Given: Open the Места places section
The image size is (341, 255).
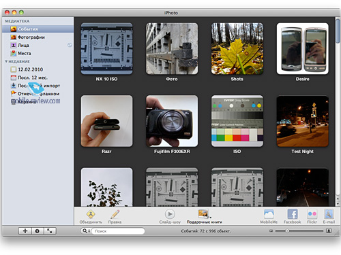Looking at the screenshot, I should click(x=38, y=54).
